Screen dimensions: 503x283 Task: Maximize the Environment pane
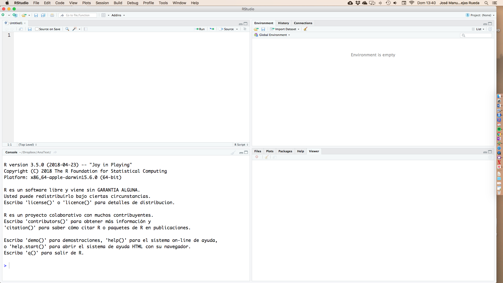pyautogui.click(x=490, y=24)
